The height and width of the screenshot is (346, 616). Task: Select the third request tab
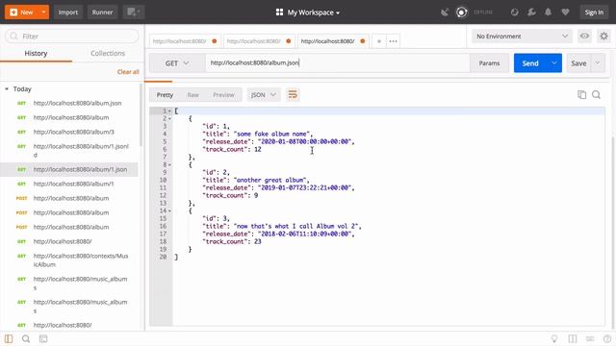pyautogui.click(x=332, y=41)
